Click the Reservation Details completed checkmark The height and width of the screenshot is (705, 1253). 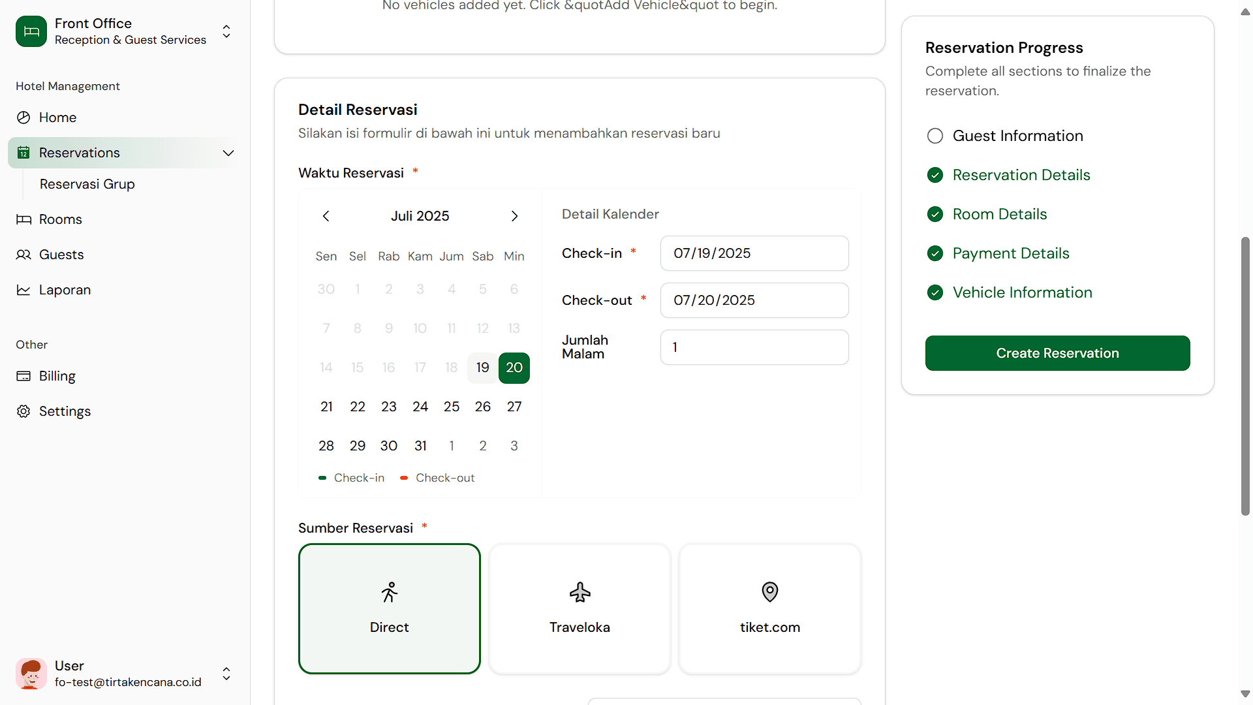pos(935,175)
